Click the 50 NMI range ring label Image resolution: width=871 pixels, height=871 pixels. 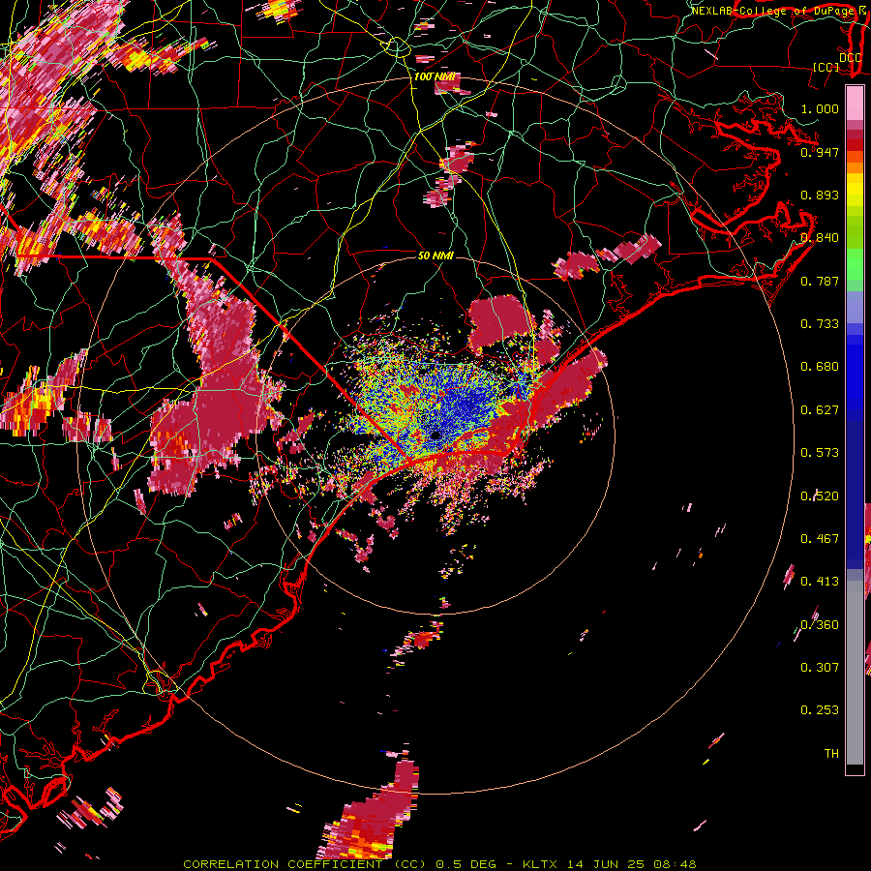coord(435,255)
